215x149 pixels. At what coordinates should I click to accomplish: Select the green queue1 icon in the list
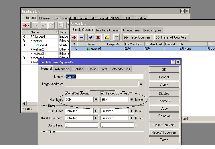pyautogui.click(x=89, y=49)
